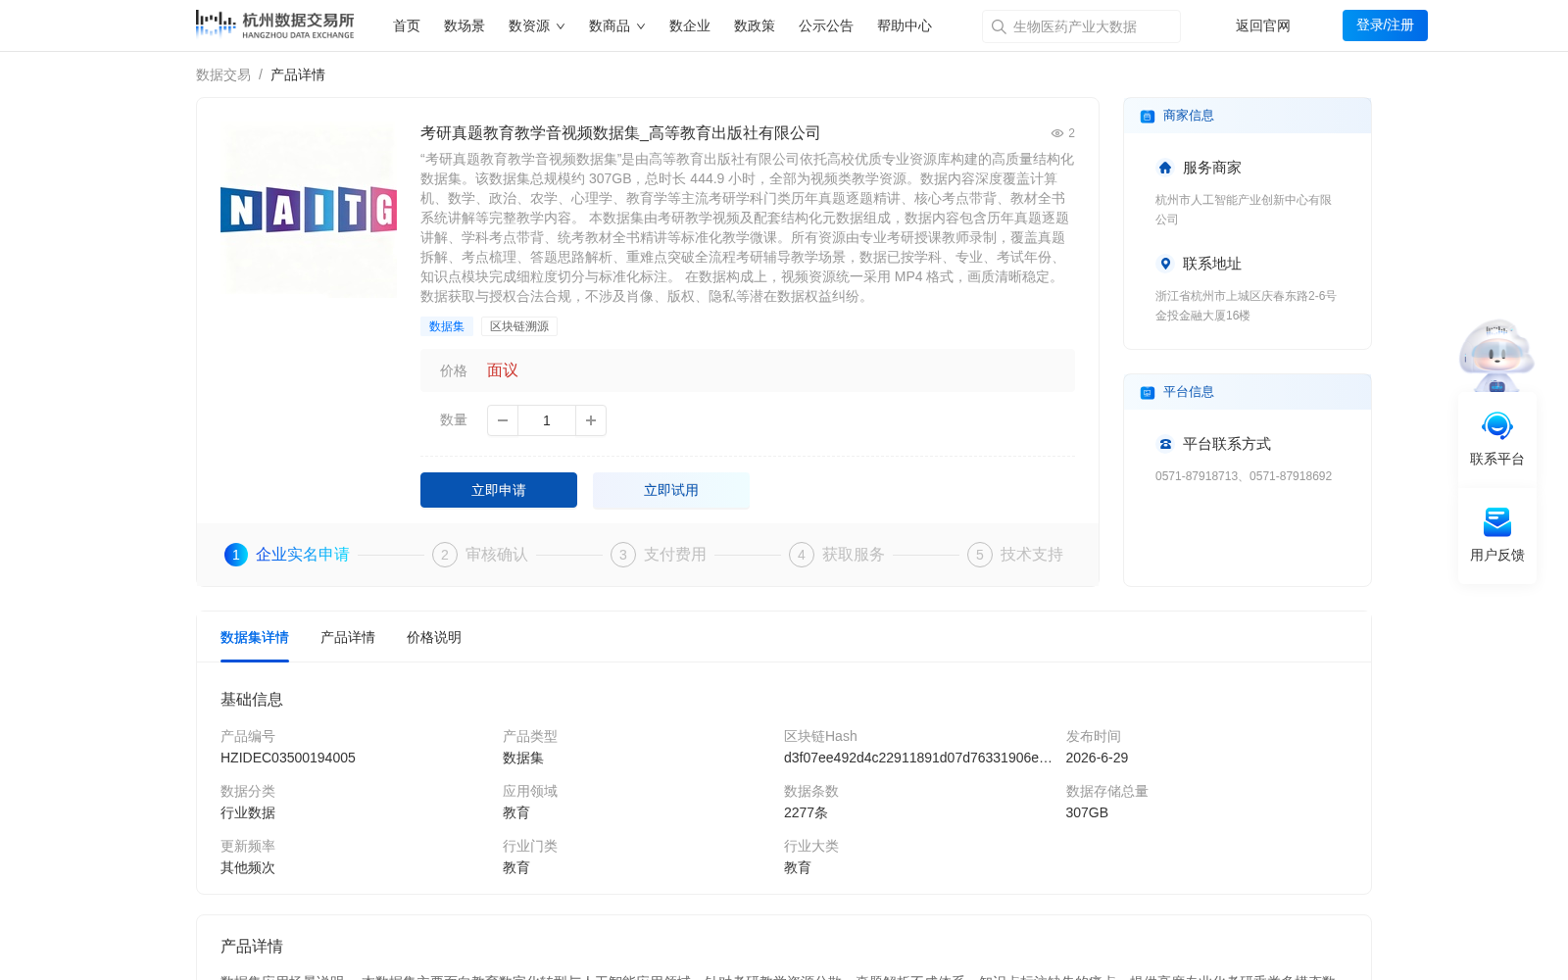
Task: Click the blockchain hash value d3f07ee492d4c…
Action: coord(918,759)
